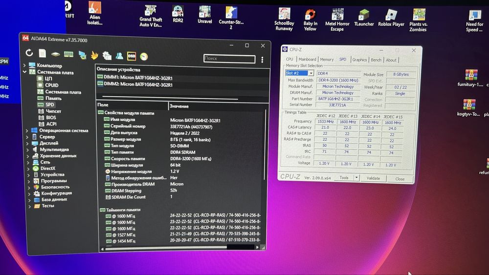This screenshot has width=489, height=275.
Task: Click the user profile icon in AIDA64 toolbar
Action: pyautogui.click(x=119, y=56)
